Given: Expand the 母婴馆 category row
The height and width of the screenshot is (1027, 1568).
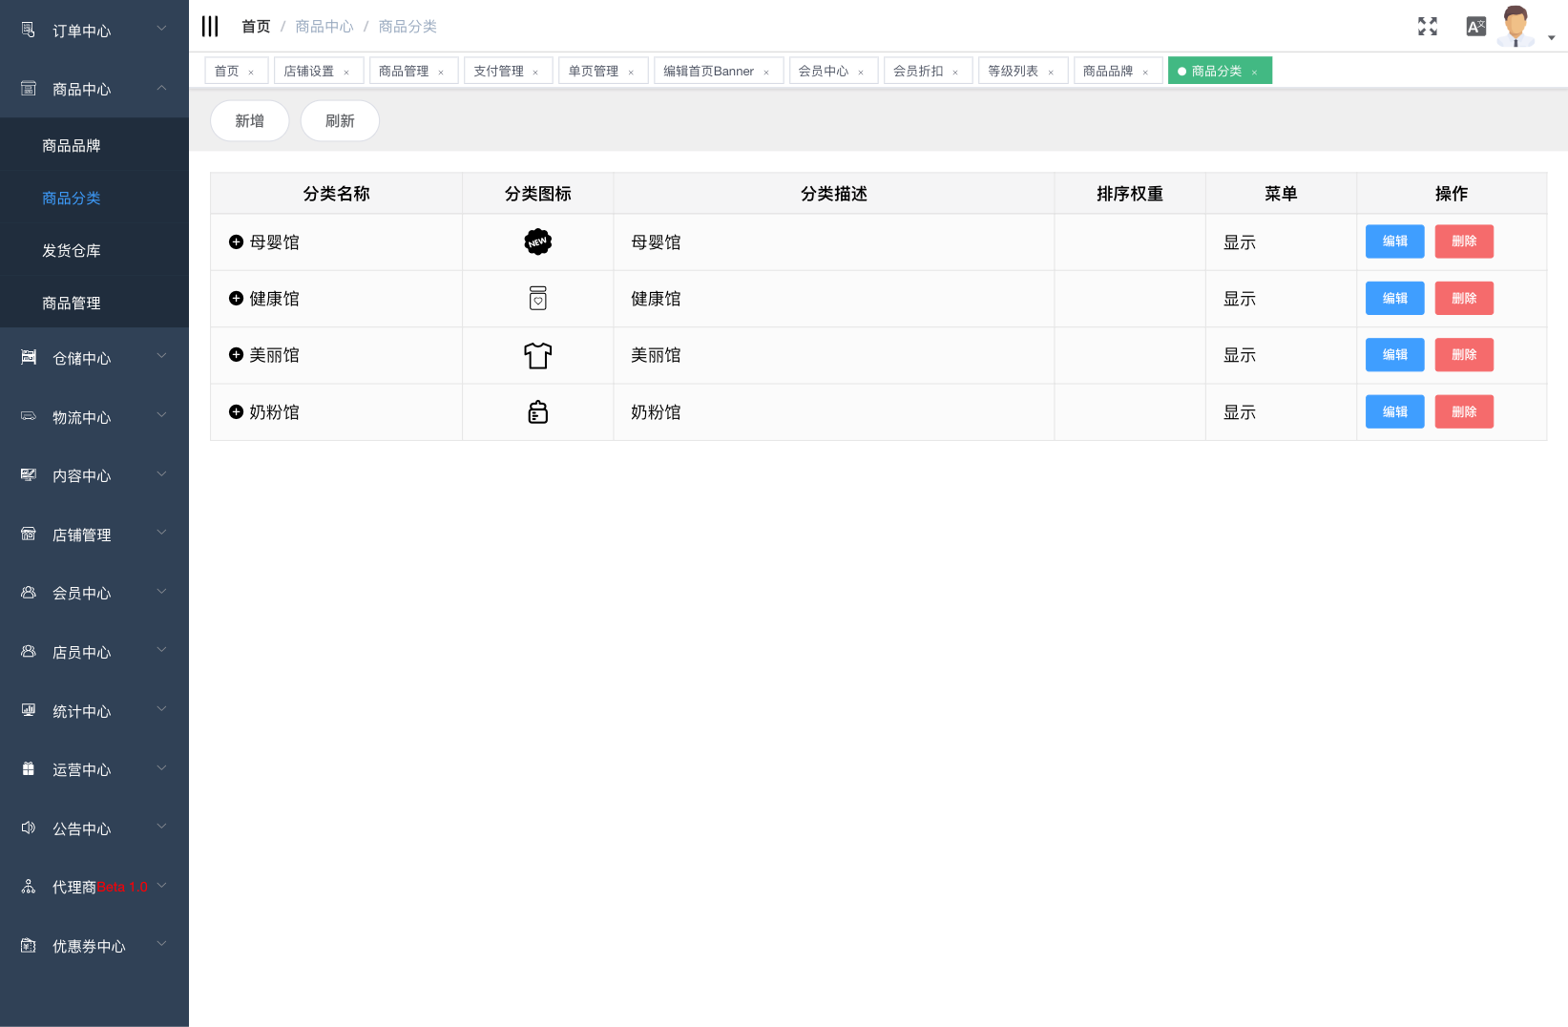Looking at the screenshot, I should (236, 242).
